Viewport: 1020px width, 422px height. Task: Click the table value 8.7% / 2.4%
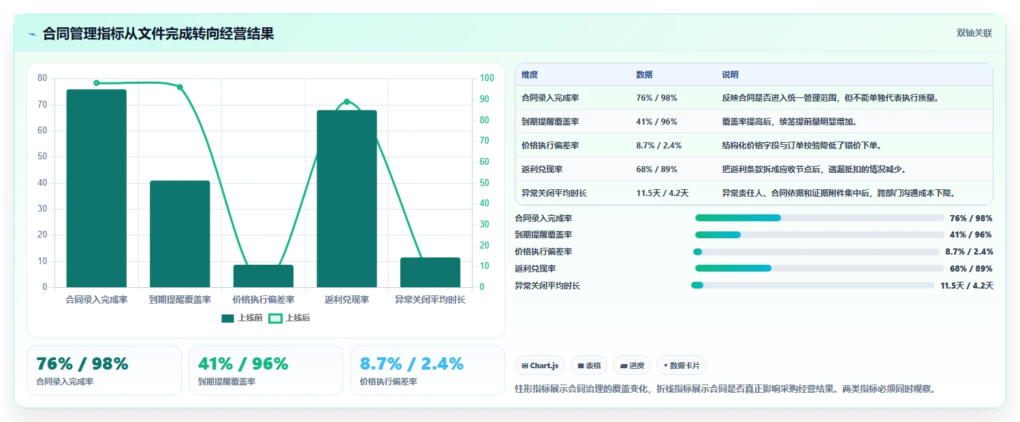(659, 146)
